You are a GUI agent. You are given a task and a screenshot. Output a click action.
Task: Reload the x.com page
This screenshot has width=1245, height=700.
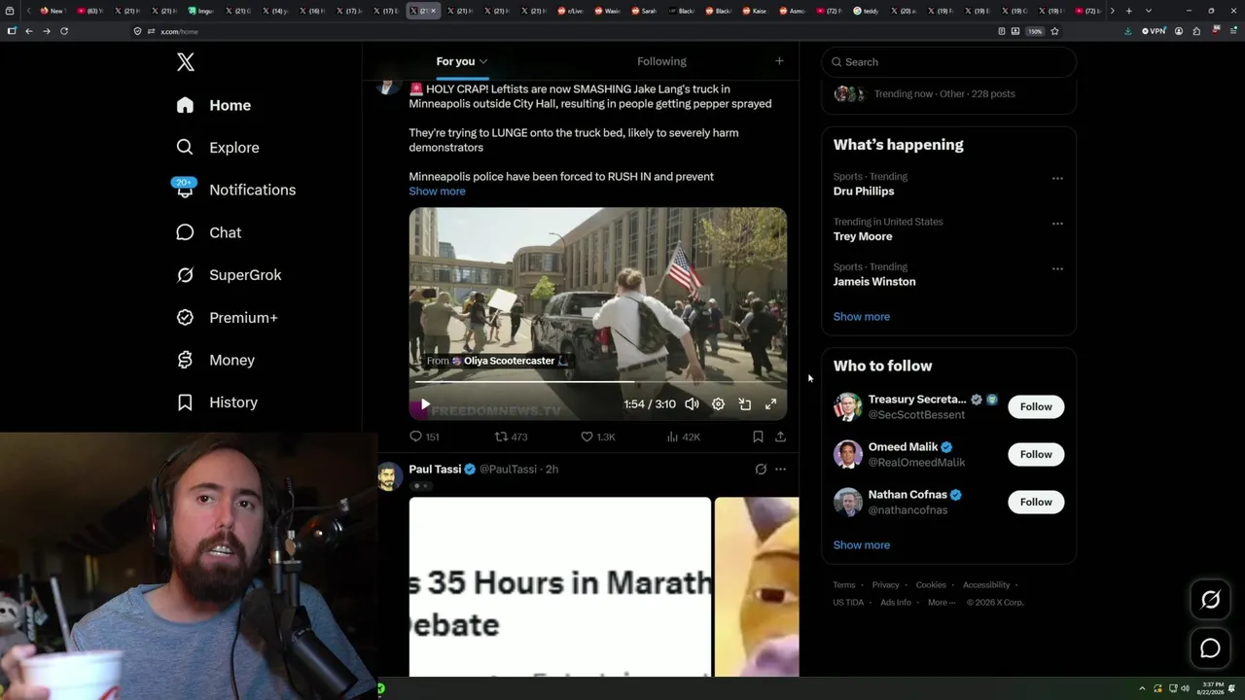[x=64, y=31]
